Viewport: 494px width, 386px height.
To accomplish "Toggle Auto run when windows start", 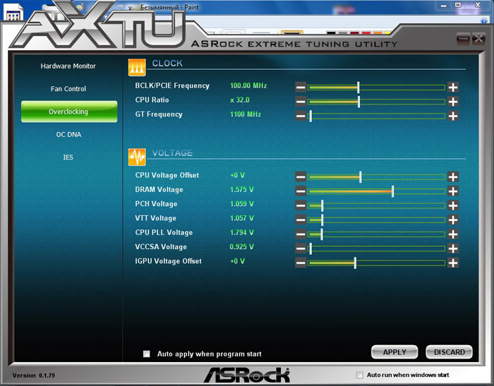I will 360,375.
